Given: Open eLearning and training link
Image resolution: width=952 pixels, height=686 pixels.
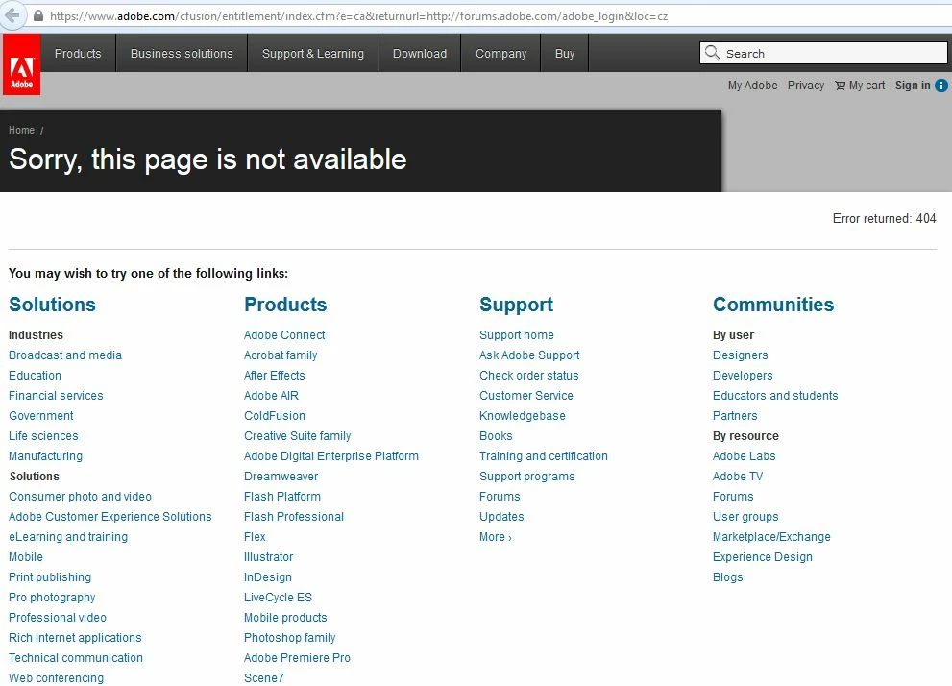Looking at the screenshot, I should (x=68, y=537).
